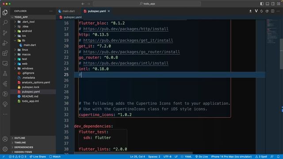Open 3 Spell issues
283x159 pixels.
pos(261,157)
